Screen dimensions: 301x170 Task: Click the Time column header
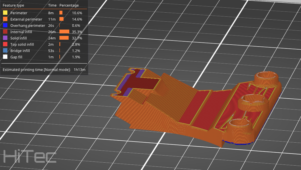pos(52,5)
